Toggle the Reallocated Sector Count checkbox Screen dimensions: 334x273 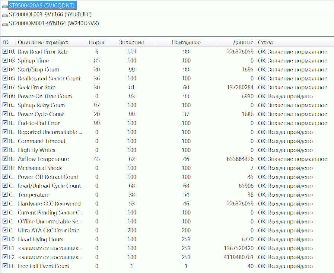point(5,78)
